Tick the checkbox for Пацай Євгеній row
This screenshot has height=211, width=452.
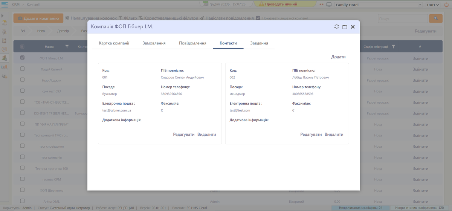[x=22, y=69]
